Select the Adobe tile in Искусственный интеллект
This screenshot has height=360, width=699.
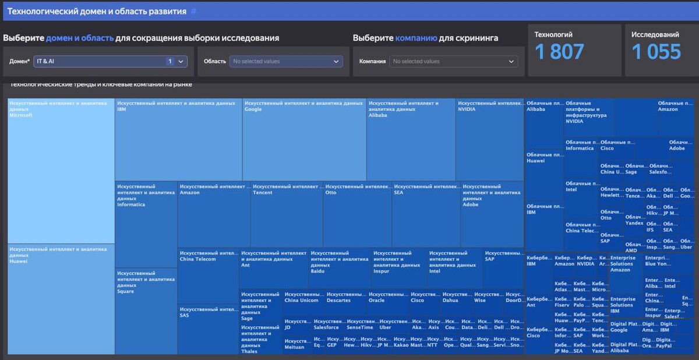pos(492,214)
